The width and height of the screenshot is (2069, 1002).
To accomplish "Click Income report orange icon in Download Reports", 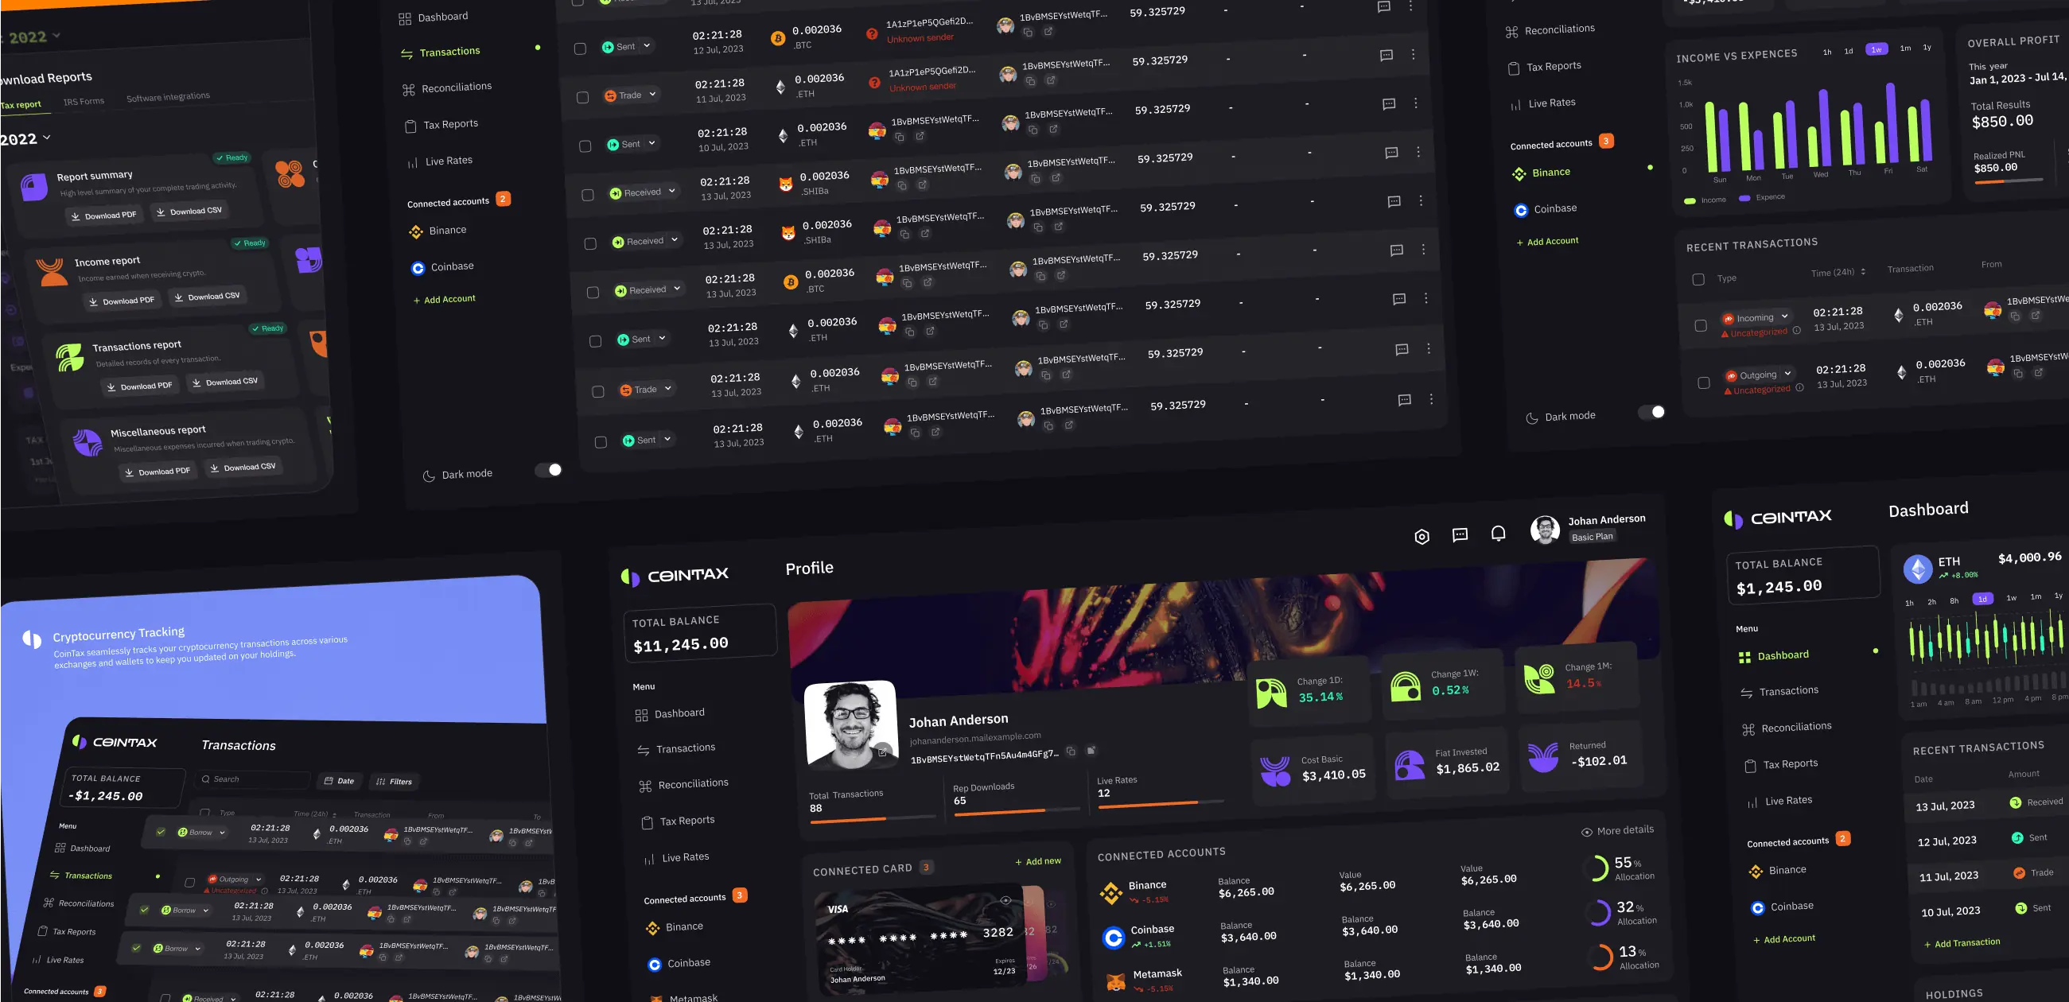I will tap(53, 271).
